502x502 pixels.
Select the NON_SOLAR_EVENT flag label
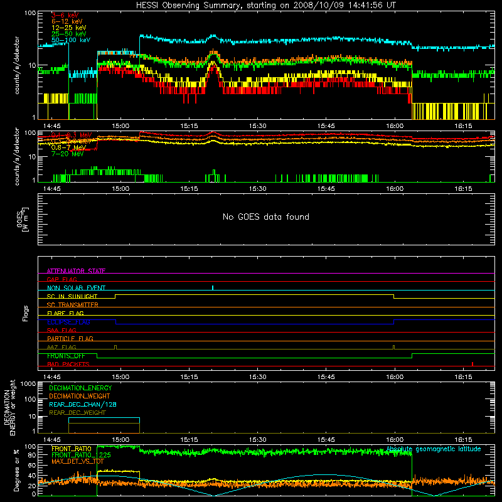(x=76, y=288)
